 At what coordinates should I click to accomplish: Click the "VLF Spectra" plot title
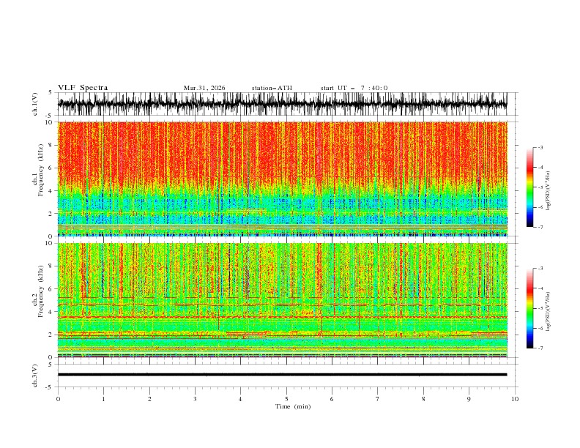point(83,88)
